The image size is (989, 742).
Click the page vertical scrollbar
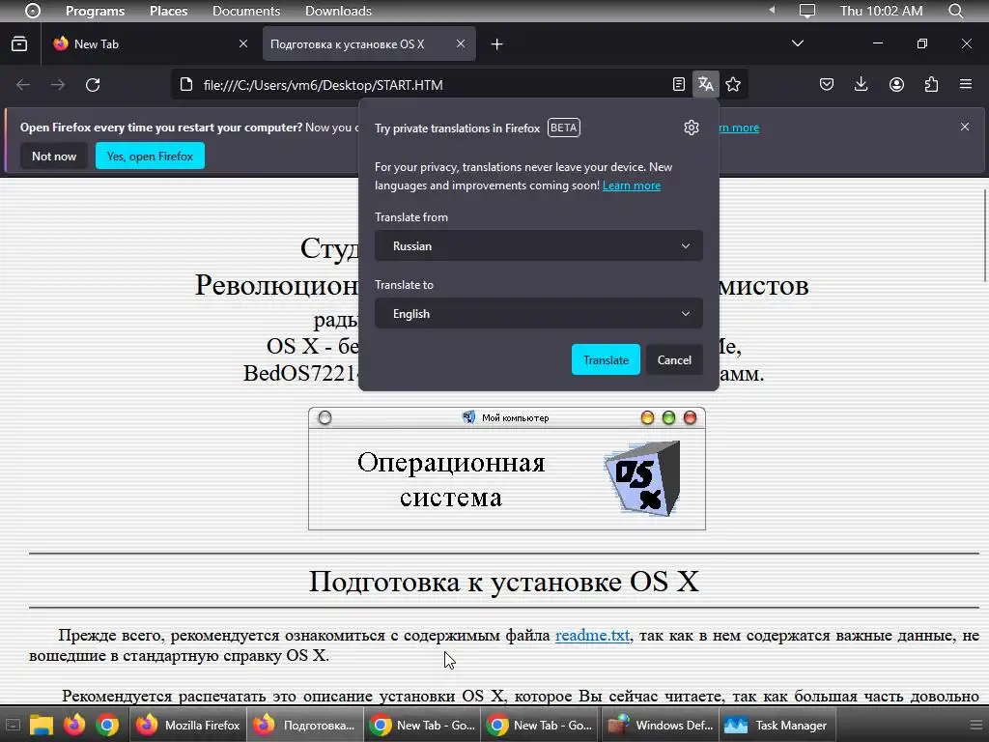[984, 236]
